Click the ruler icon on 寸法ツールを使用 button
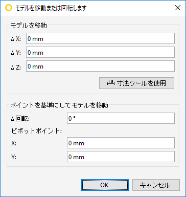 tap(111, 83)
